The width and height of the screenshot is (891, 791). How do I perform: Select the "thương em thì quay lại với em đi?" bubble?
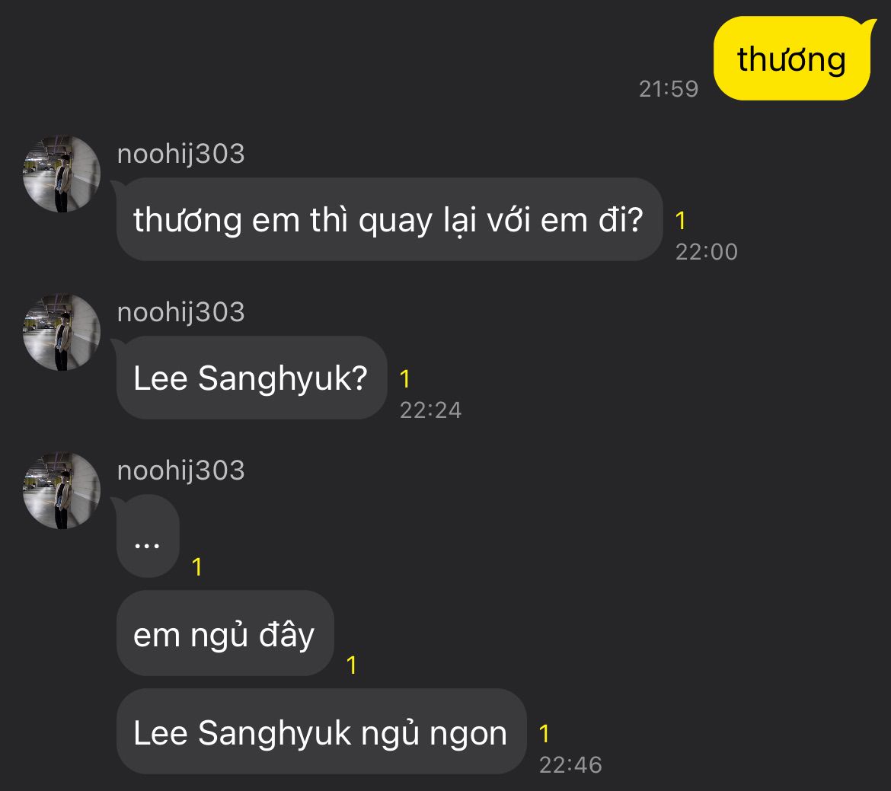[x=388, y=220]
